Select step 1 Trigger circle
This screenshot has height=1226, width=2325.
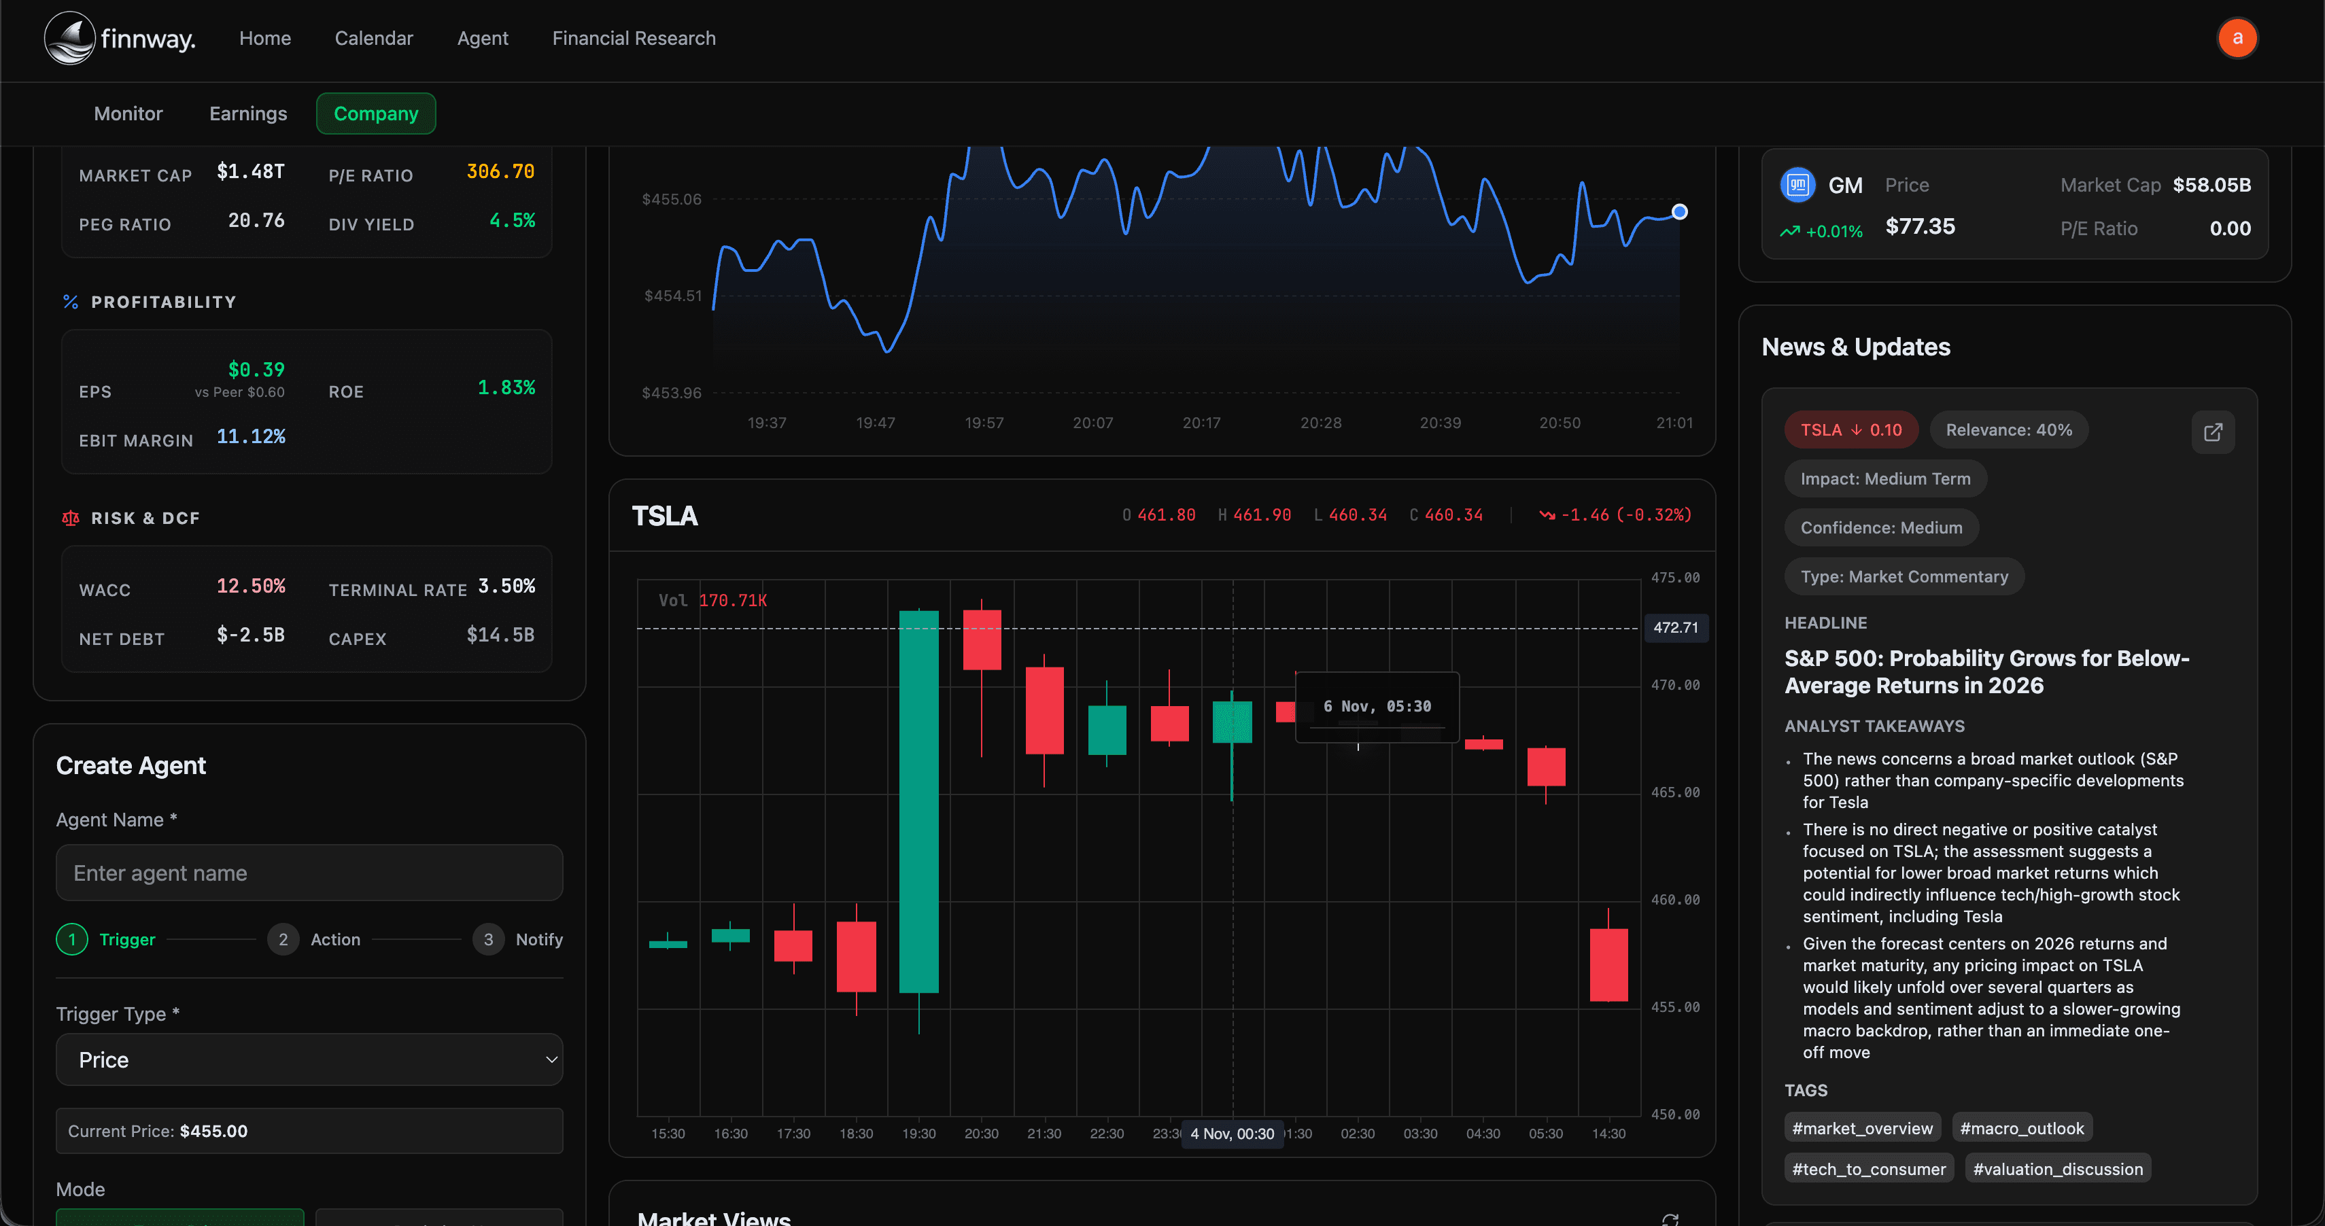(72, 939)
